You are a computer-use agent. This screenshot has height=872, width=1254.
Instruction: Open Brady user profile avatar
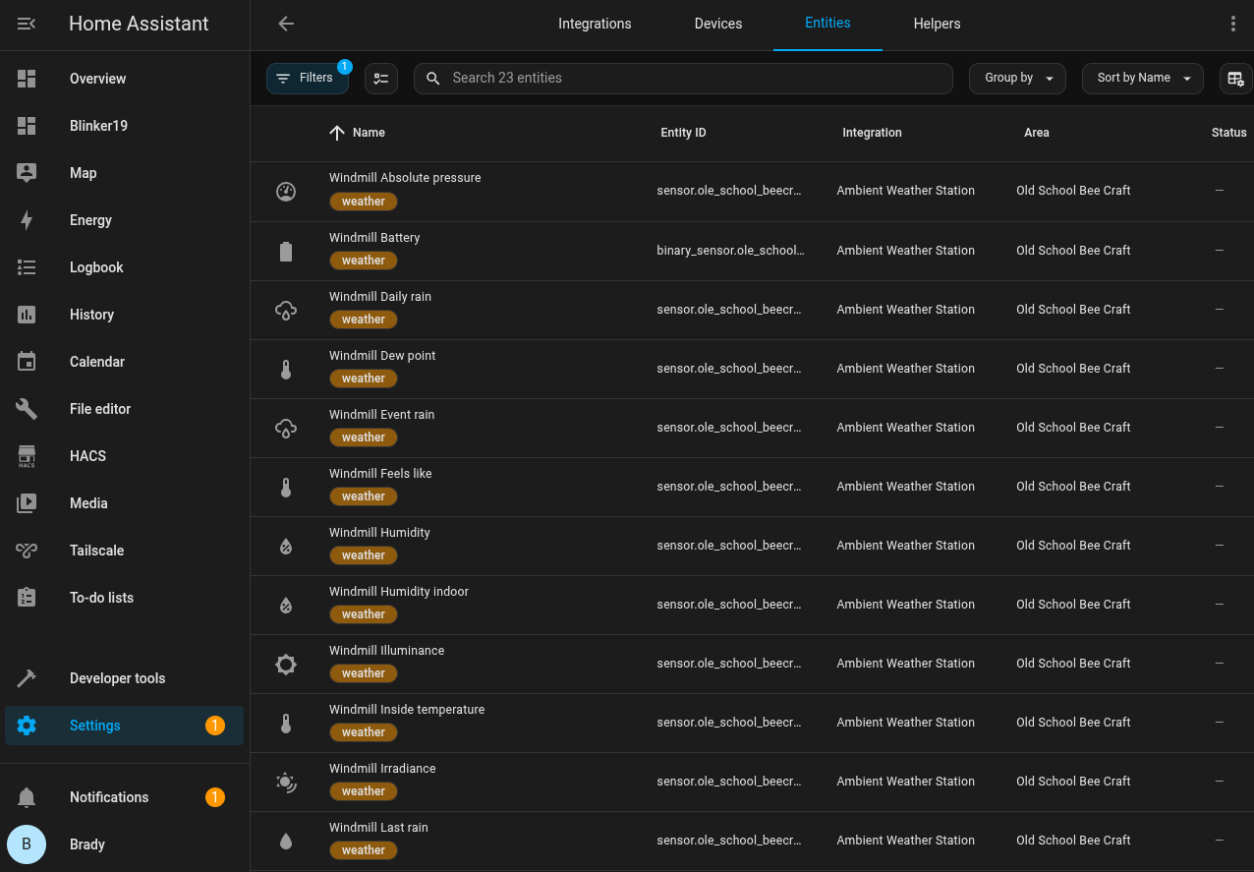pyautogui.click(x=27, y=844)
